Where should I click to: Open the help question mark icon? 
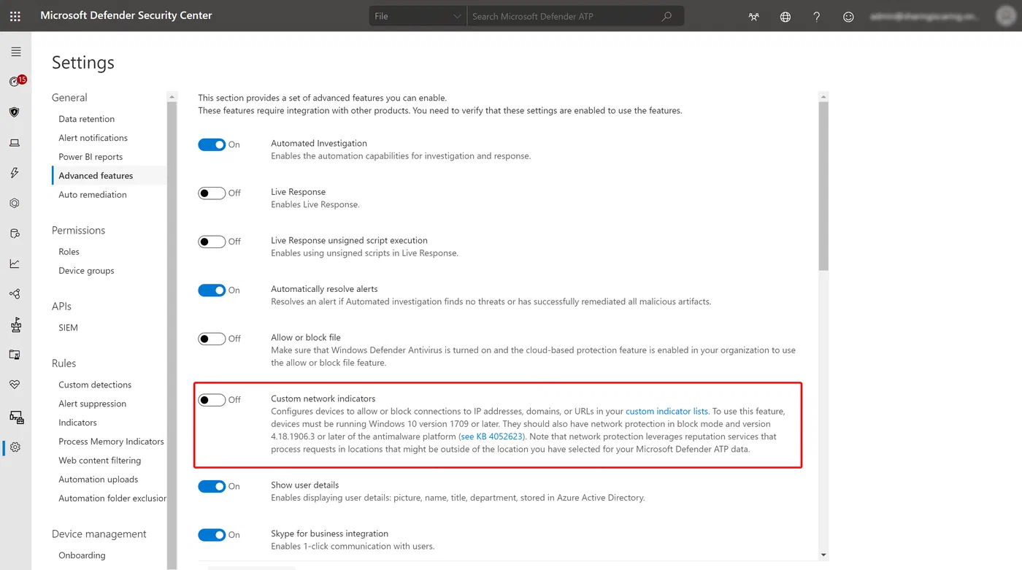[817, 17]
